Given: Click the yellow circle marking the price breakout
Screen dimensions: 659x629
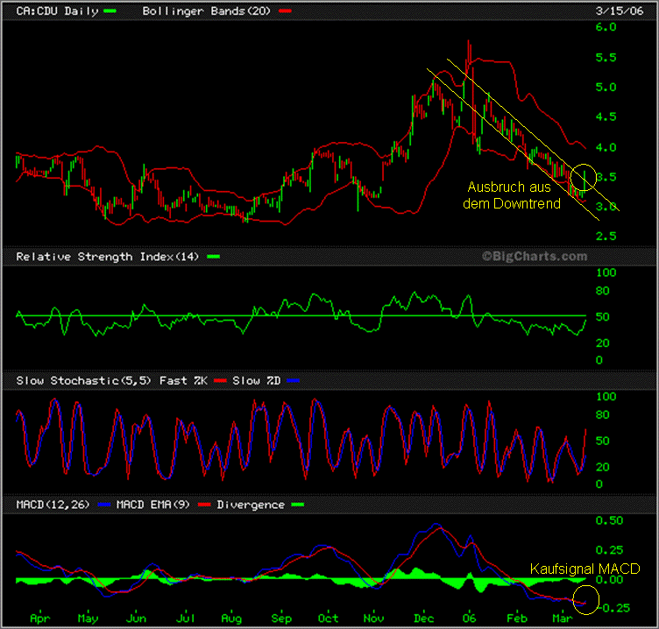Looking at the screenshot, I should (585, 178).
